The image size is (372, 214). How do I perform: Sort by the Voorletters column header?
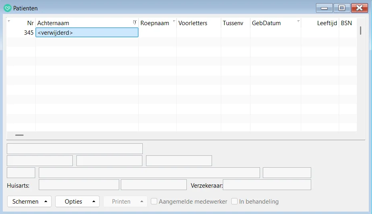pos(193,23)
